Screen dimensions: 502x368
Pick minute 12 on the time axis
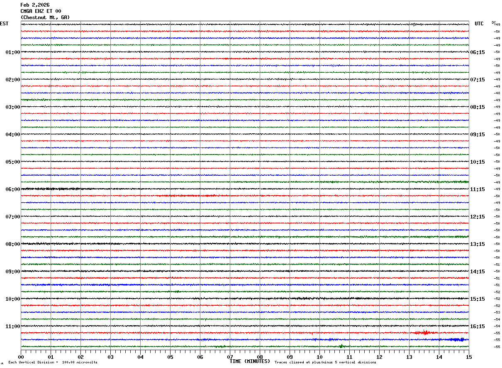pos(379,357)
